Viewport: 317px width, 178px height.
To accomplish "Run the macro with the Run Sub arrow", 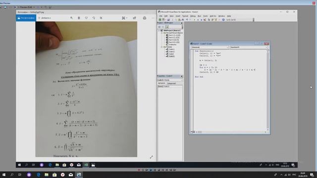I will click(195, 20).
